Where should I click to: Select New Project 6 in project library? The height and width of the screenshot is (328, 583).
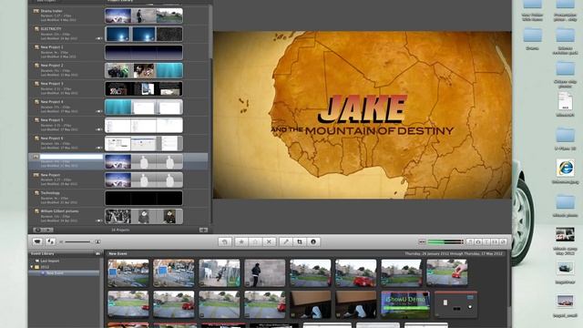[x=118, y=143]
